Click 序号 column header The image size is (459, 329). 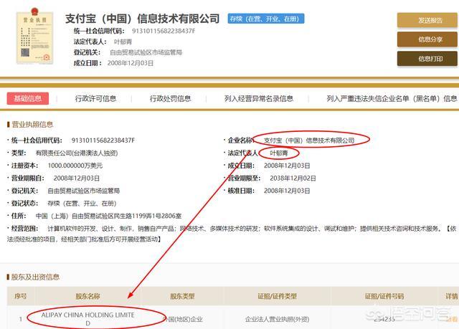[21, 296]
